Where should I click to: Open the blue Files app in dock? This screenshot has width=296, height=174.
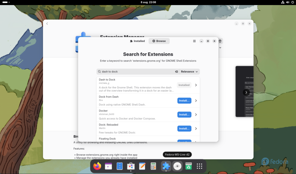coord(119,166)
